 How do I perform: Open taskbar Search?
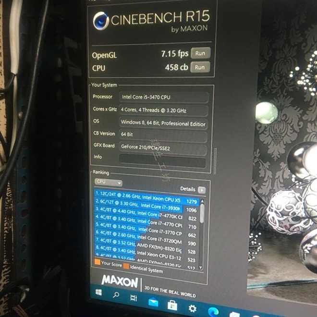point(116,295)
